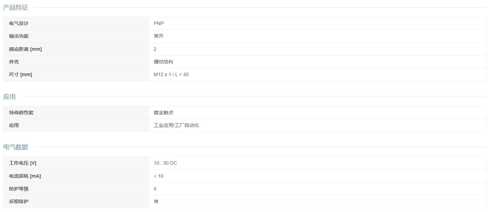Select the 电流损耗 [mA] label

coord(25,176)
